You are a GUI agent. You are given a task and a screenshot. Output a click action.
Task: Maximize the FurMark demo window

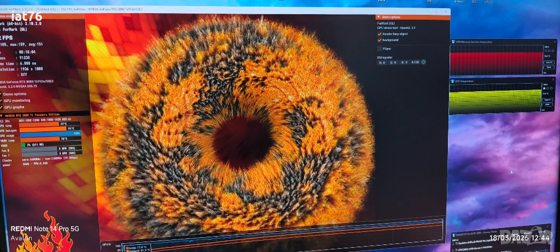tap(436, 11)
